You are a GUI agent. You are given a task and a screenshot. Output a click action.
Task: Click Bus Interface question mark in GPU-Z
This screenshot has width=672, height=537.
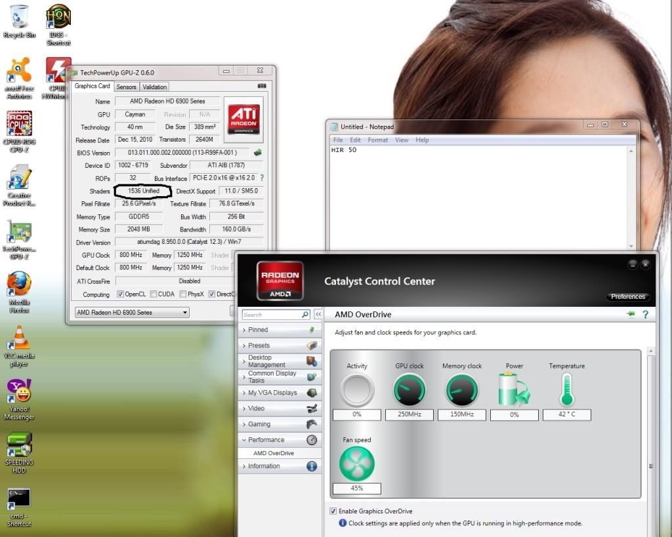[262, 178]
